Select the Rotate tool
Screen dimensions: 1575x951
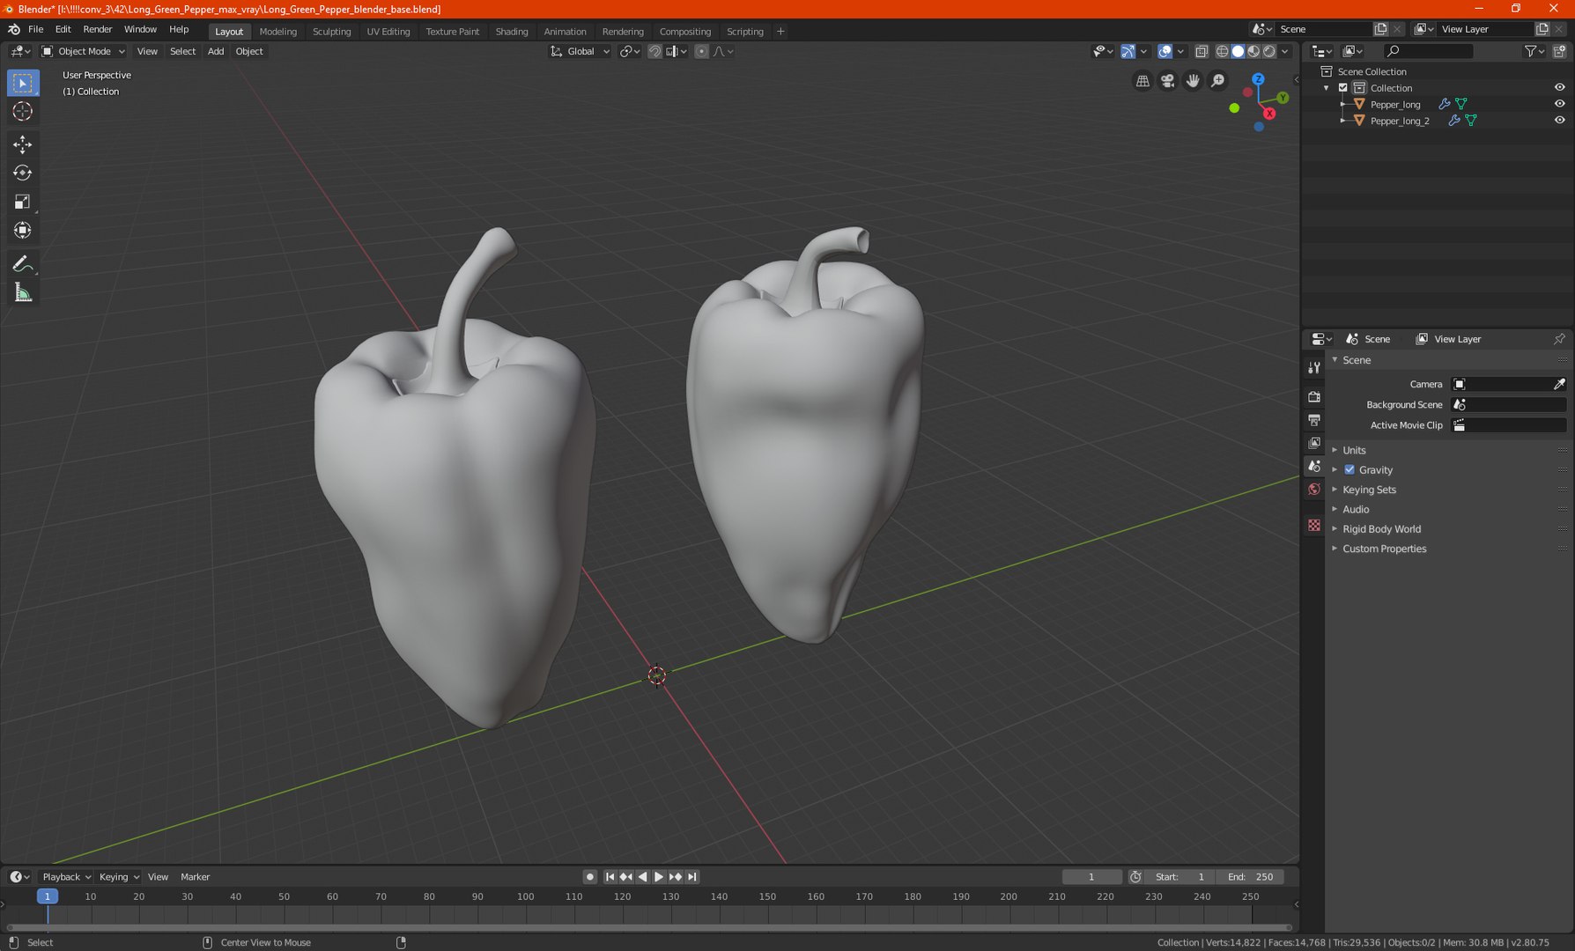click(x=23, y=173)
